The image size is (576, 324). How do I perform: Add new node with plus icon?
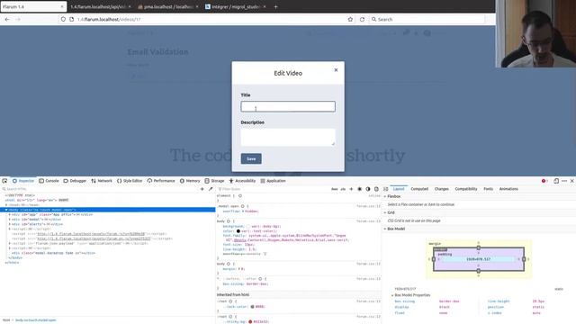202,189
